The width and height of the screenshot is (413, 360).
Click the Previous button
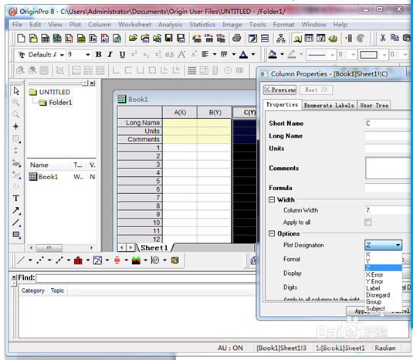(279, 90)
